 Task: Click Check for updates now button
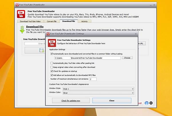pyautogui.click(x=71, y=101)
